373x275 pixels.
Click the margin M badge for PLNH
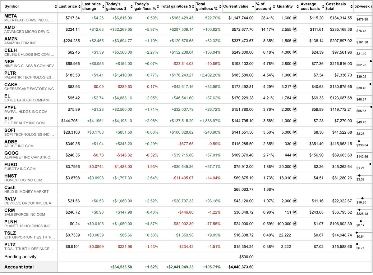[295, 224]
